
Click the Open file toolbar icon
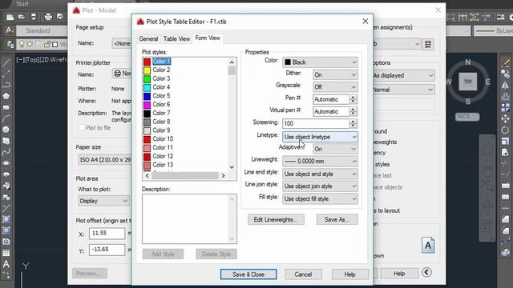(22, 17)
